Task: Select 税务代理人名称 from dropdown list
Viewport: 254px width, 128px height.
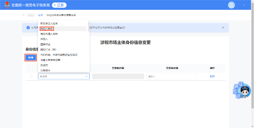Action: (63, 34)
